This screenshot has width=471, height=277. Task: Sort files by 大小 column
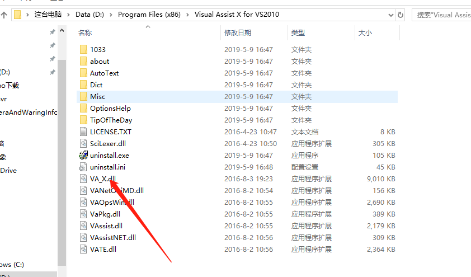pos(364,33)
